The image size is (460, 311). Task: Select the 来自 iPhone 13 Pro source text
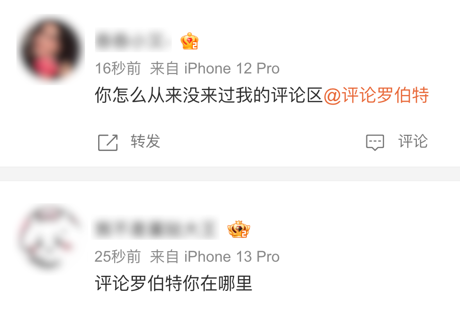[215, 257]
